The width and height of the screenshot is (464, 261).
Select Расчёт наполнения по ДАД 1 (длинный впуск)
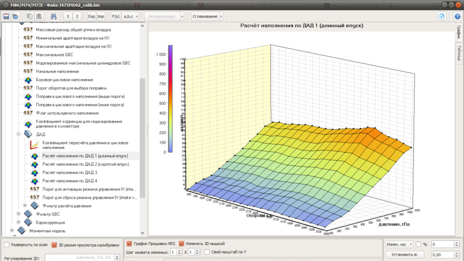click(x=85, y=156)
